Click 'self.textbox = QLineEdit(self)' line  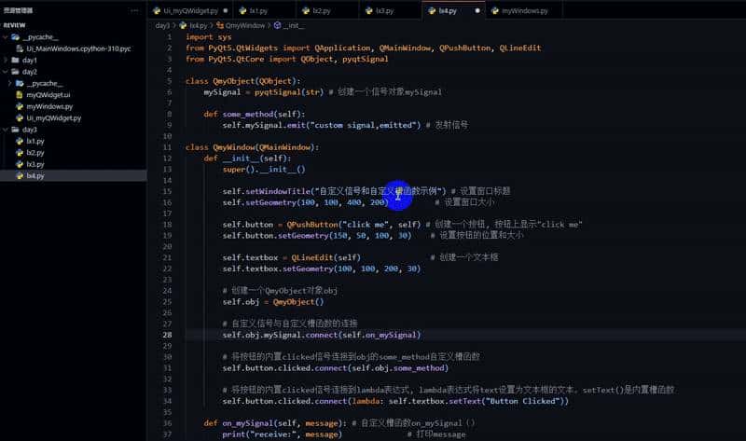[291, 258]
